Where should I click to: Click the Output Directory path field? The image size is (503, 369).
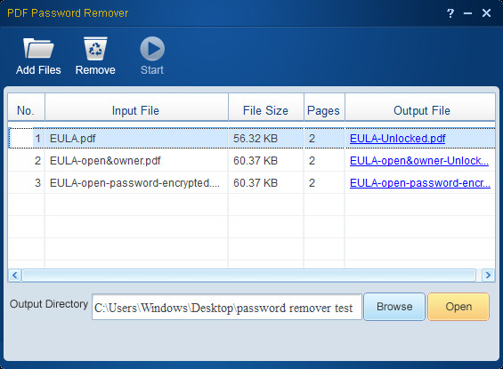[x=227, y=307]
